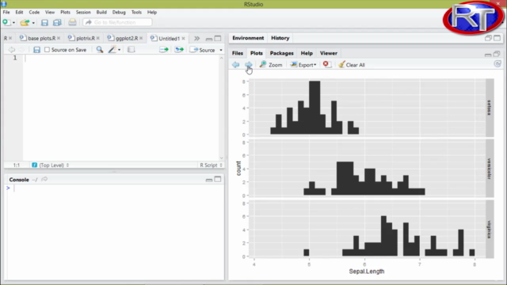Click the refresh plot icon
Image resolution: width=507 pixels, height=285 pixels.
497,64
